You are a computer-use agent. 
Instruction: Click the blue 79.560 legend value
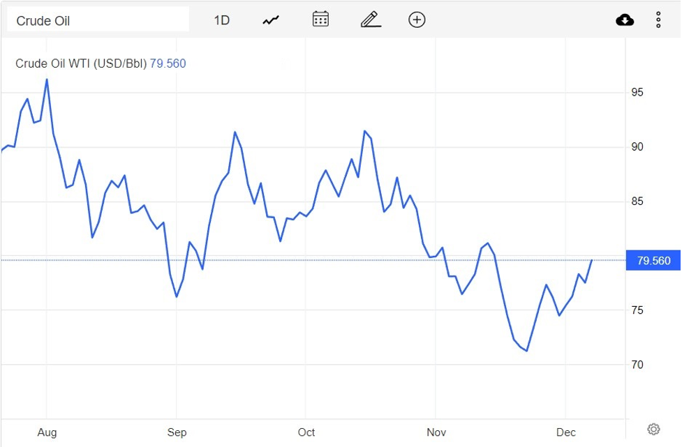[x=168, y=63]
